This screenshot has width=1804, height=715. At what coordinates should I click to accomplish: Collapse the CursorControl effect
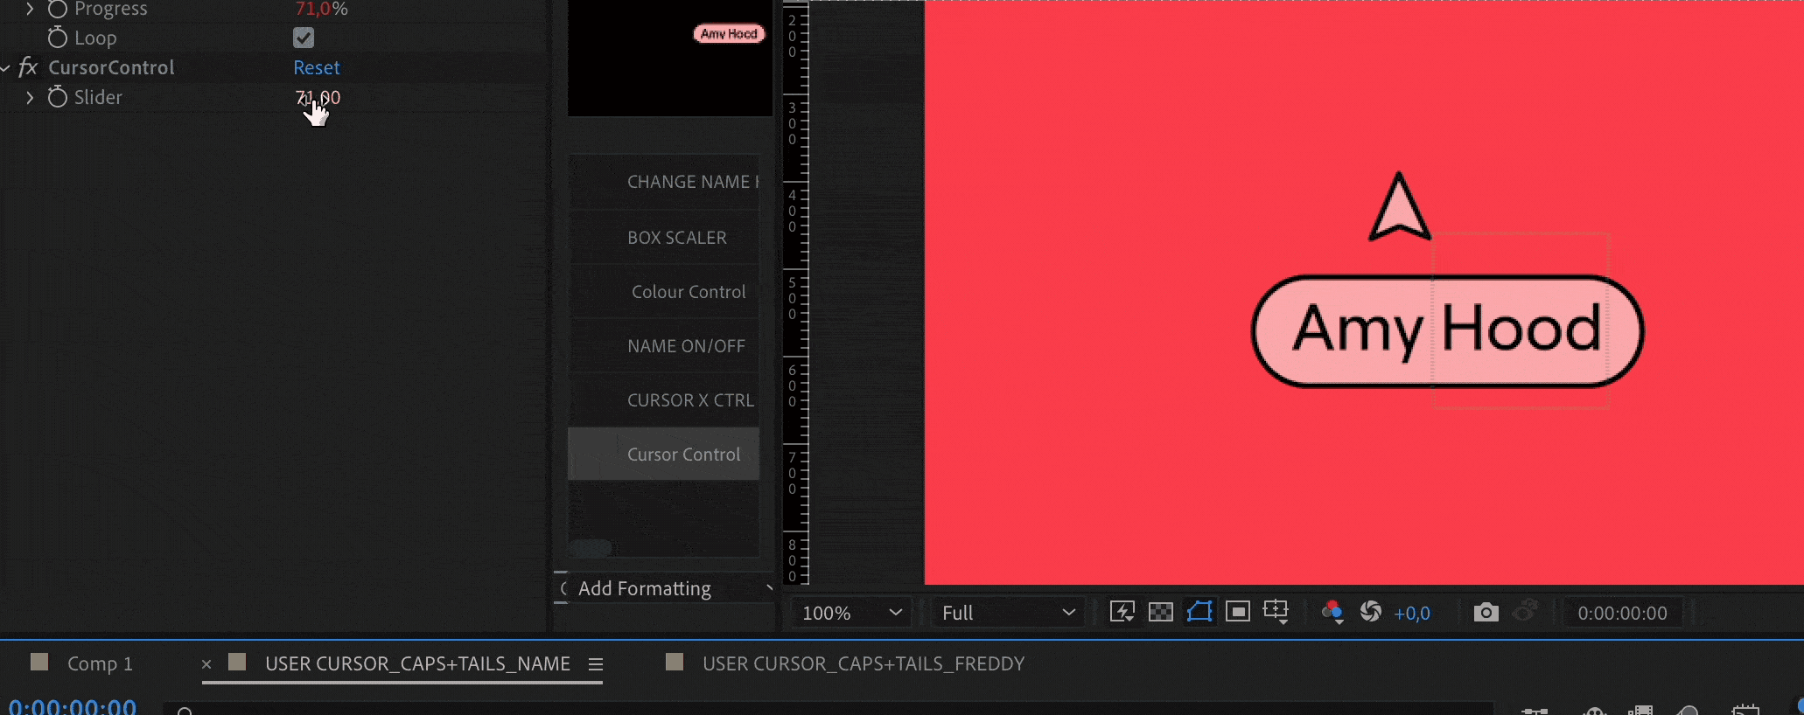click(5, 67)
